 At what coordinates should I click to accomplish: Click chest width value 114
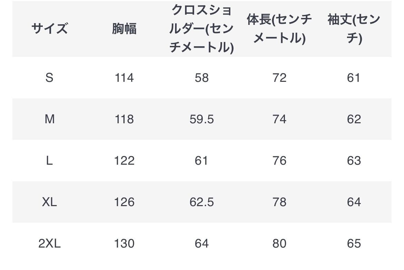(x=124, y=78)
